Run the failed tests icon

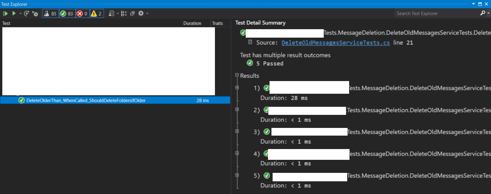(x=35, y=13)
